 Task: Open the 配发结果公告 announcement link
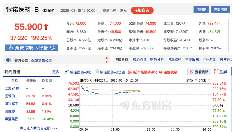click(x=41, y=60)
